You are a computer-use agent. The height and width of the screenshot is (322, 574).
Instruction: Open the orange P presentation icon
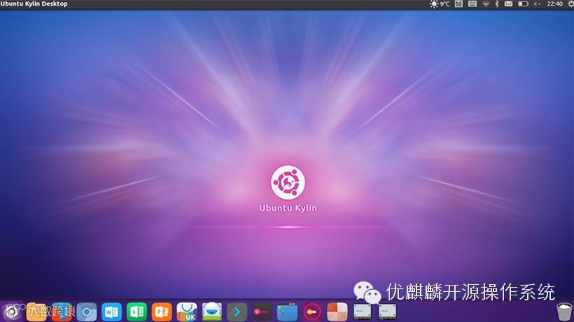click(x=162, y=312)
